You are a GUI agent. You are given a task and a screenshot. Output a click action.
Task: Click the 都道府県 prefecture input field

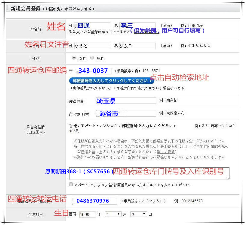pos(126,100)
